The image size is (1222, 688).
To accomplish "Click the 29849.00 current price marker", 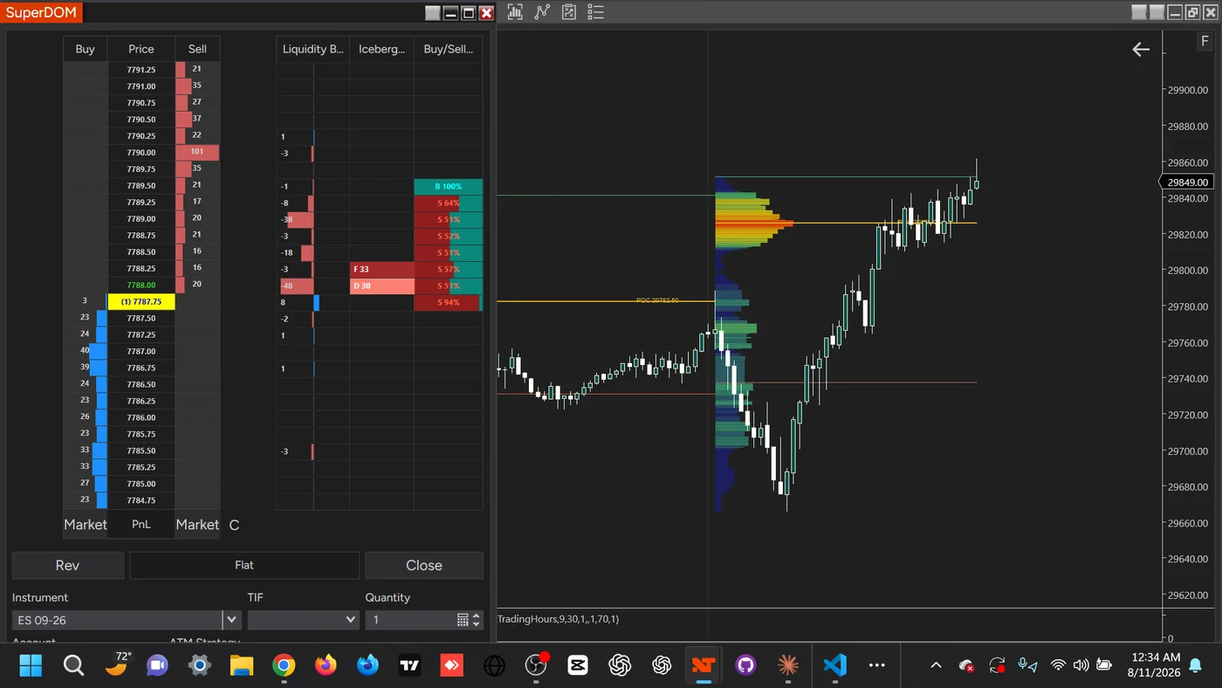I will coord(1188,182).
